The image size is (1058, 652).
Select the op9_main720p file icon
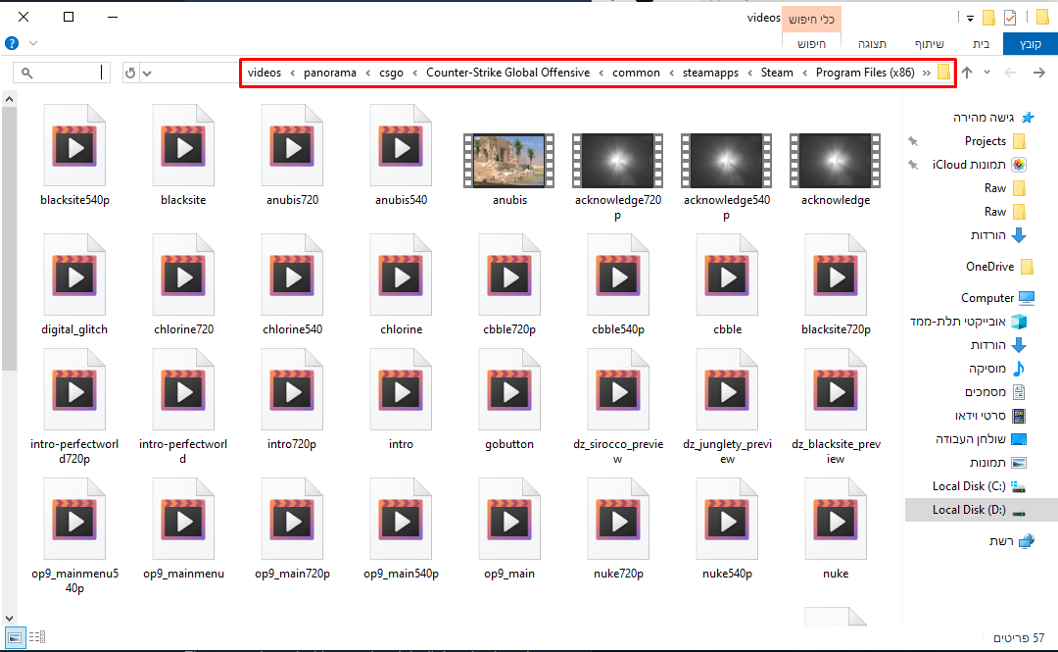(x=292, y=519)
